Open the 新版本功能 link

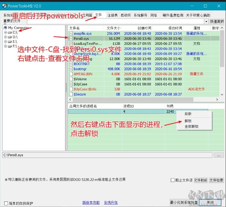click(91, 202)
